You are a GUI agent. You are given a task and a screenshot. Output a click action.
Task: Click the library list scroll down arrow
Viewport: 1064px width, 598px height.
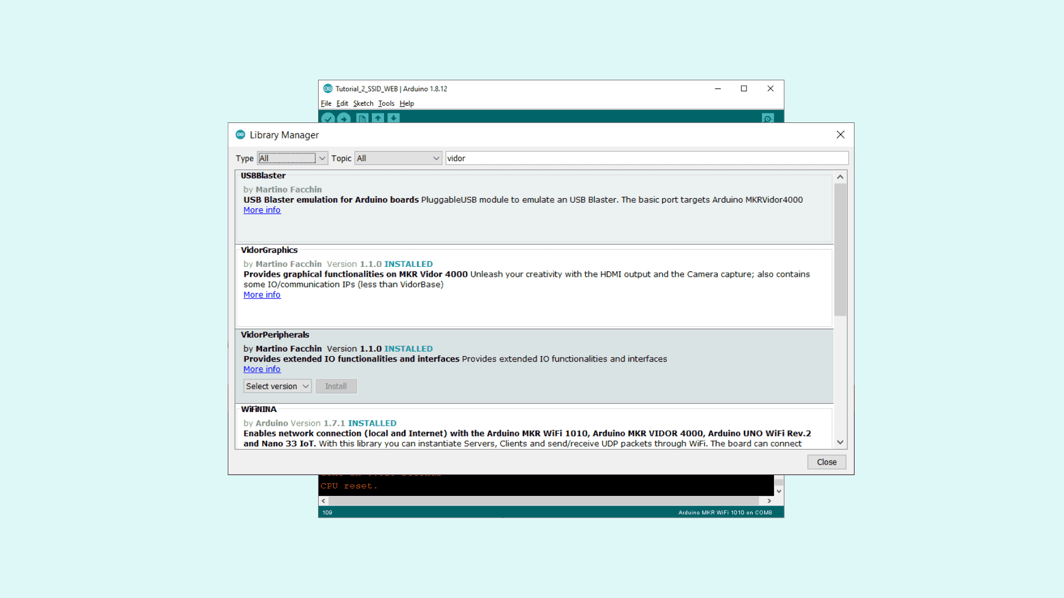click(840, 442)
